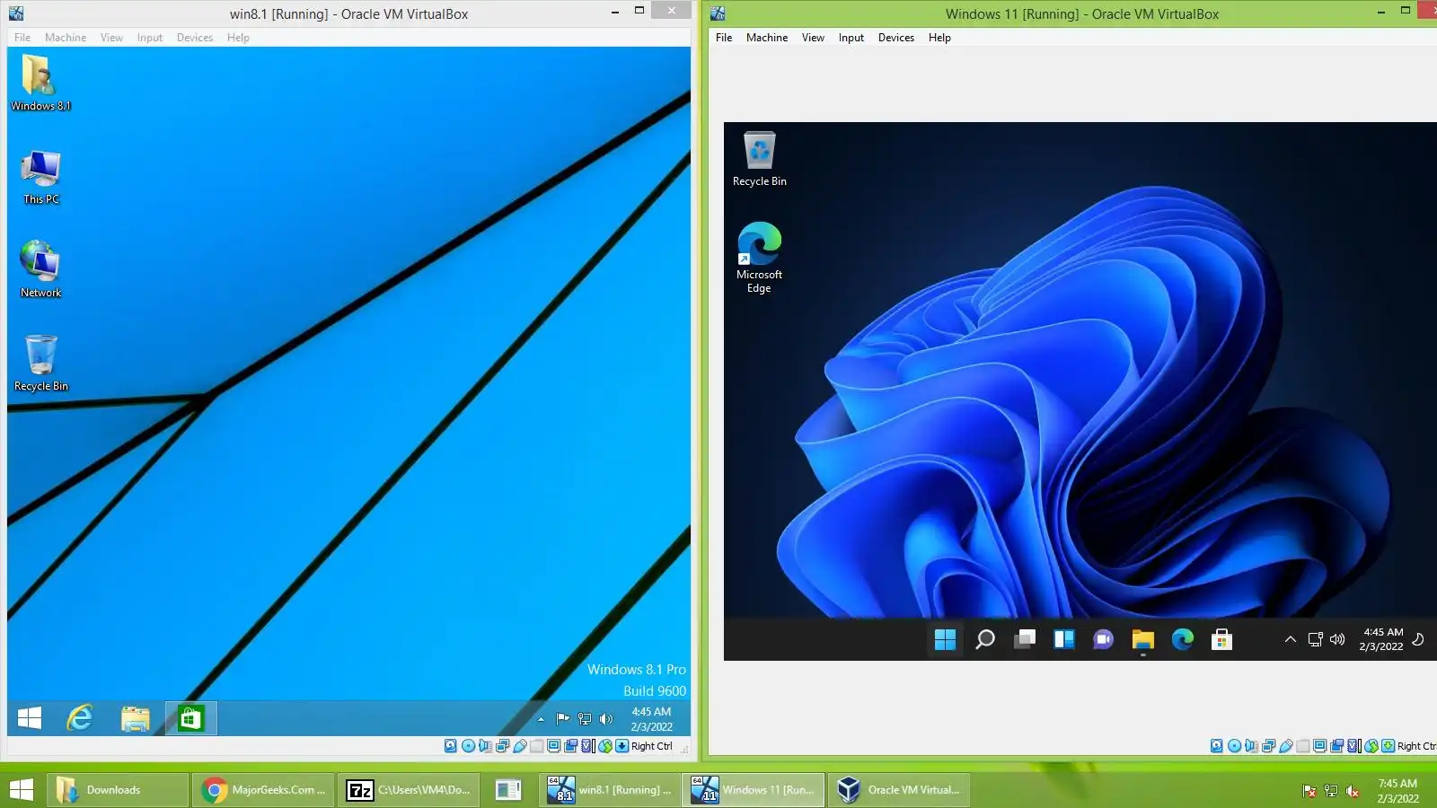This screenshot has height=808, width=1437.
Task: Show hidden tray icons in win8.1 guest
Action: [x=541, y=719]
